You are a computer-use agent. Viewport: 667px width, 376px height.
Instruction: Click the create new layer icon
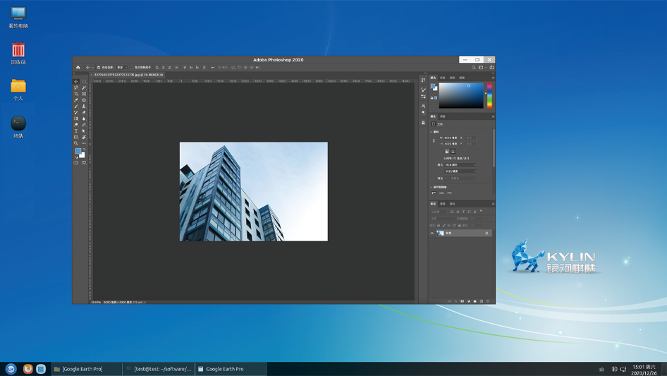(482, 301)
